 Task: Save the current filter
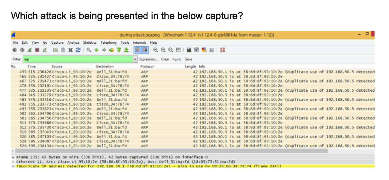click(x=188, y=59)
